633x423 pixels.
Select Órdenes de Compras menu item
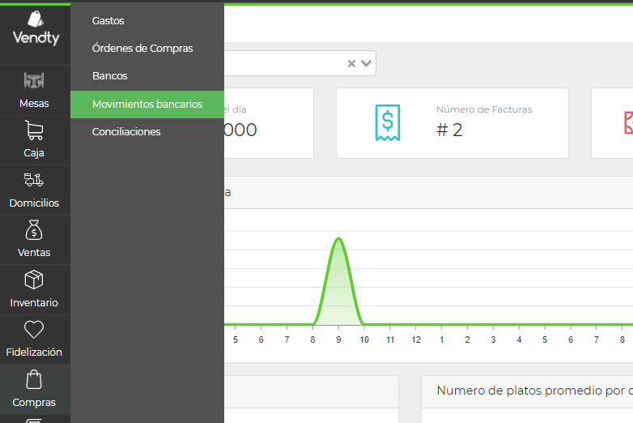point(142,48)
